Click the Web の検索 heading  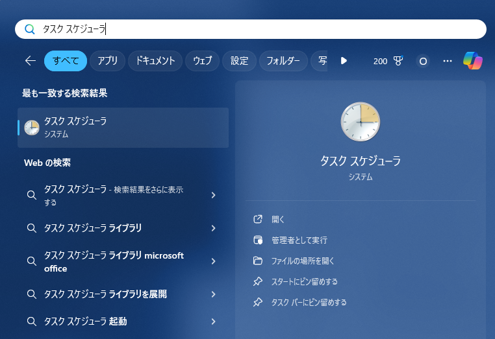(x=47, y=163)
